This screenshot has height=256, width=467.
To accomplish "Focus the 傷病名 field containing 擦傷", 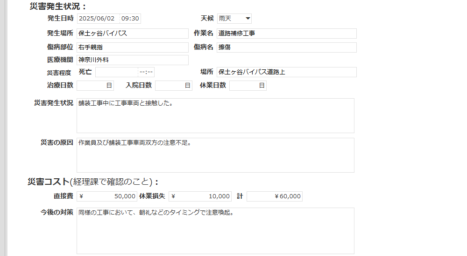I will pos(286,47).
